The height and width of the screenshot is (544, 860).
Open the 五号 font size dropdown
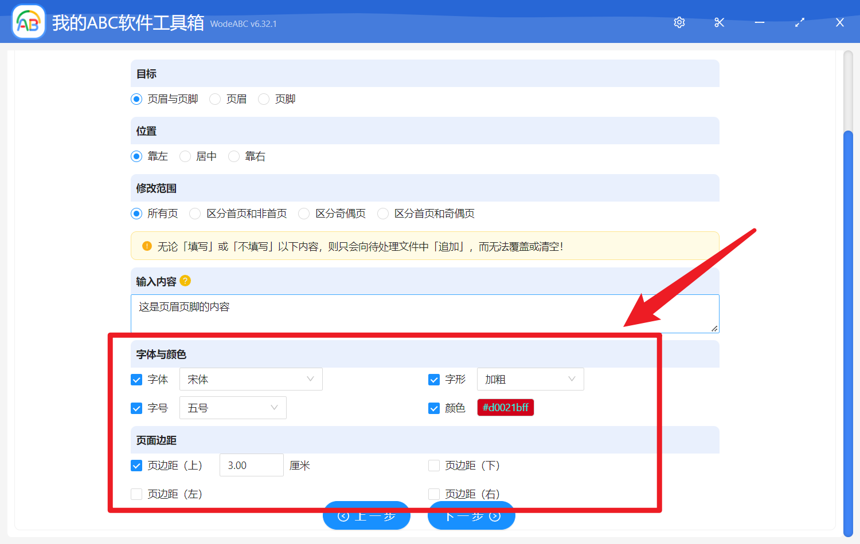point(233,408)
